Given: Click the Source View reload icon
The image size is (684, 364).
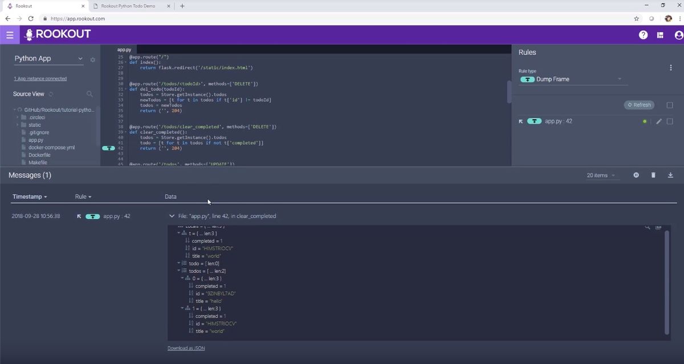Looking at the screenshot, I should (51, 94).
